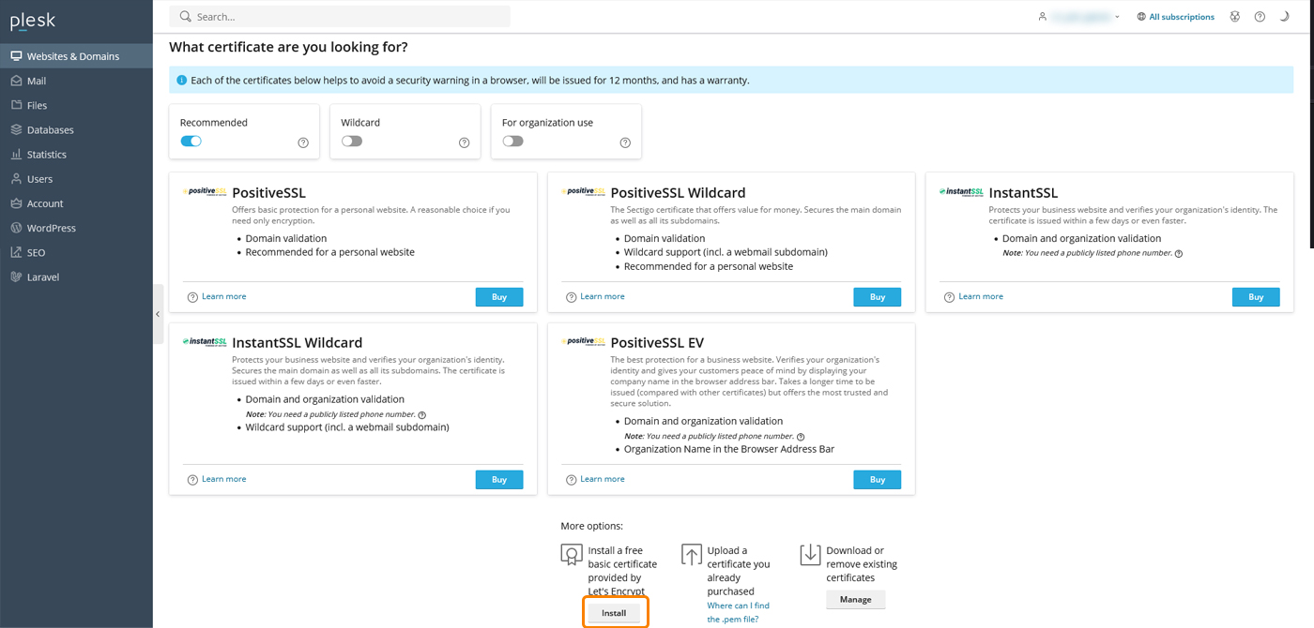Switch to dark mode with the moon icon

pyautogui.click(x=1284, y=16)
